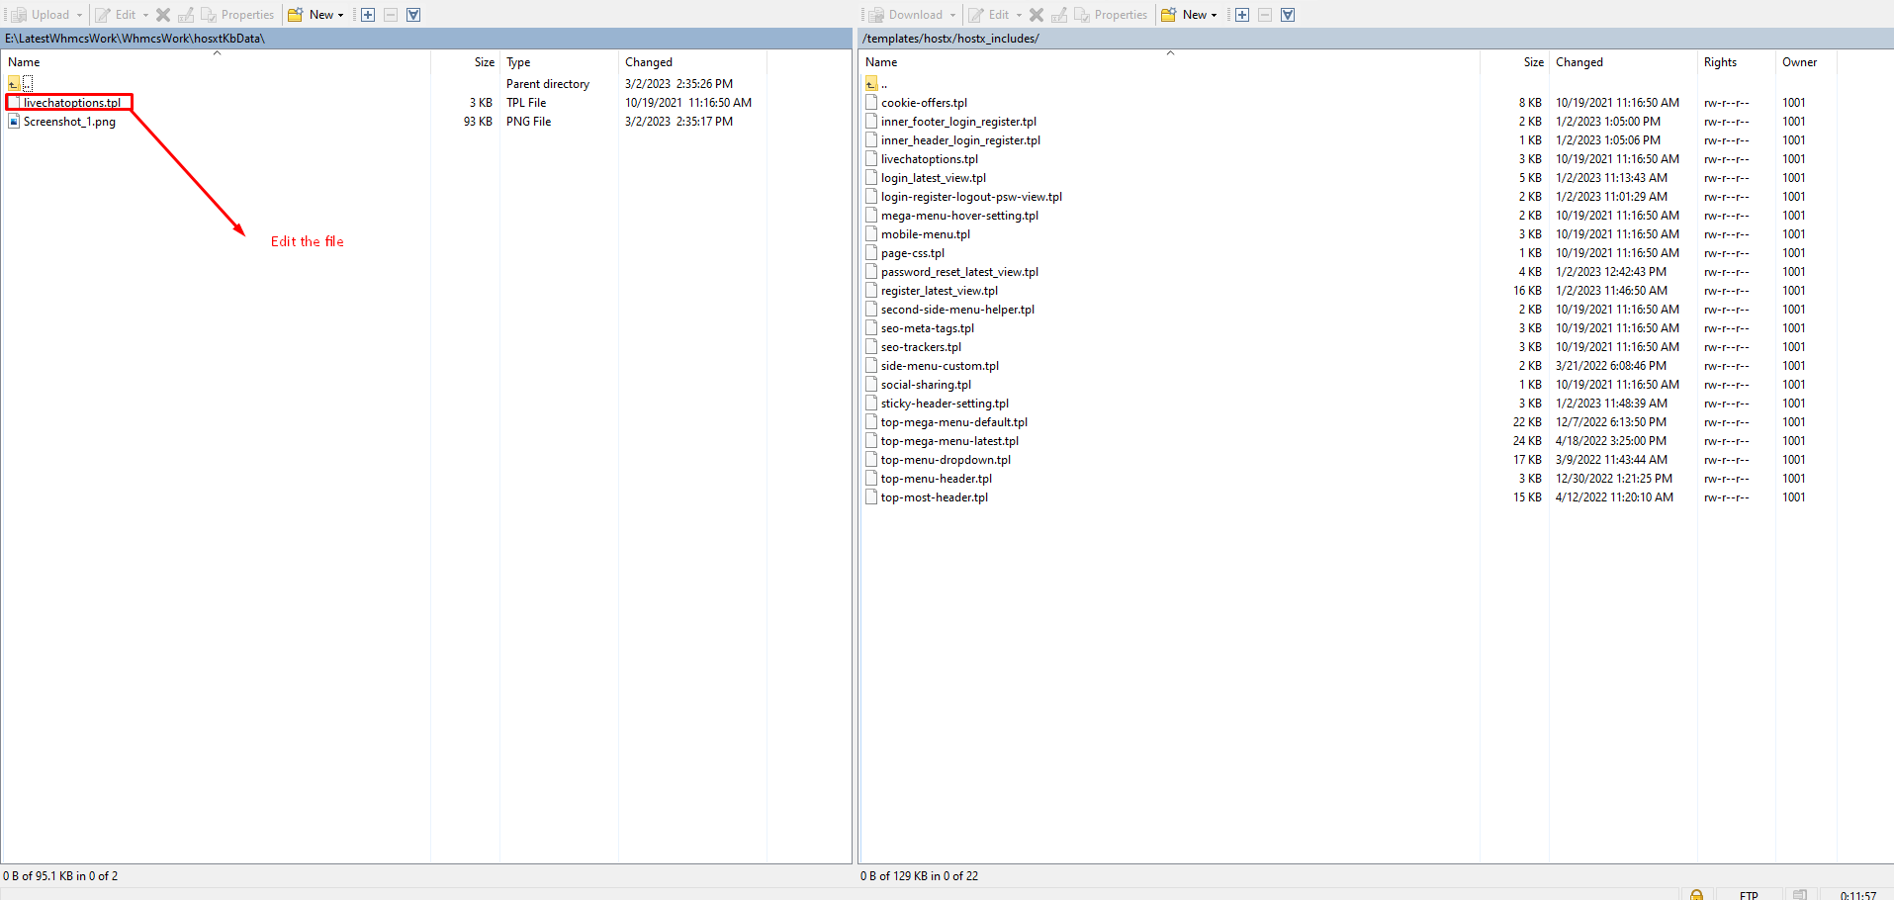1894x900 pixels.
Task: Click the Upload button in local toolbar
Action: [42, 15]
